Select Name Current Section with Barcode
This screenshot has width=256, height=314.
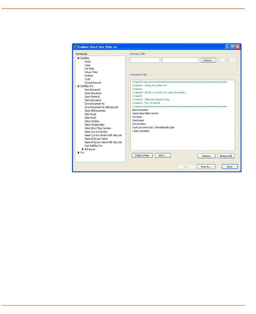point(103,135)
